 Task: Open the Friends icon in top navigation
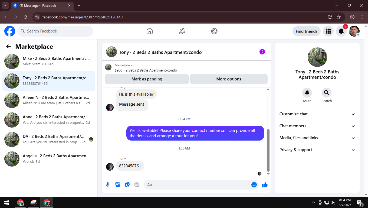point(182,31)
